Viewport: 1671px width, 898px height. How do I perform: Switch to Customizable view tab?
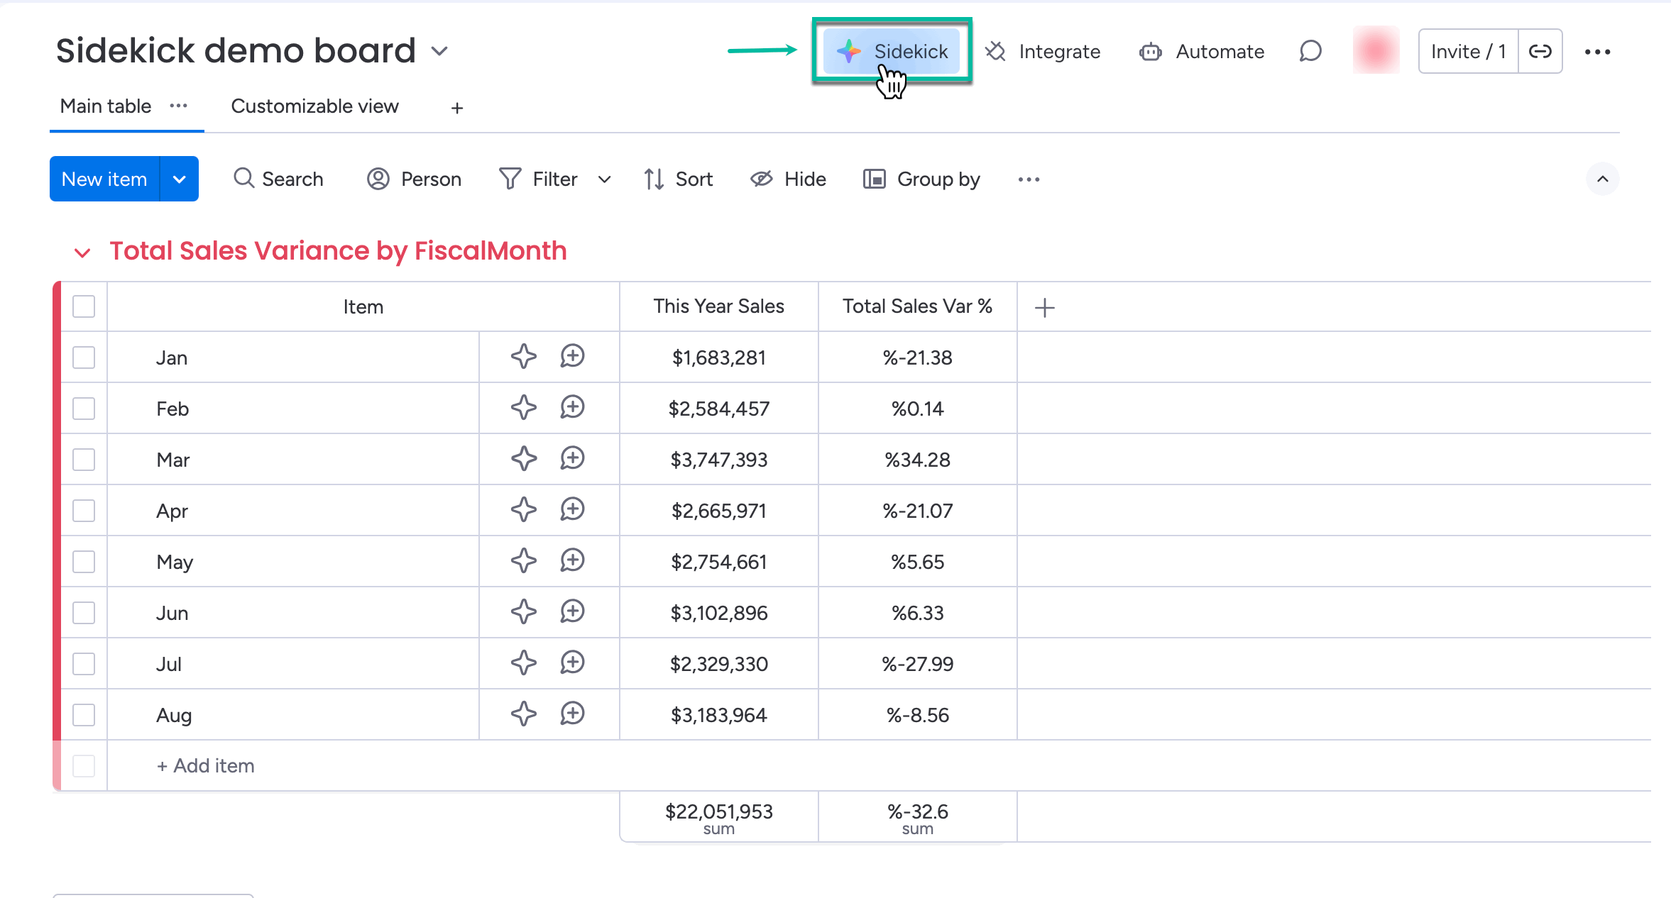(314, 106)
